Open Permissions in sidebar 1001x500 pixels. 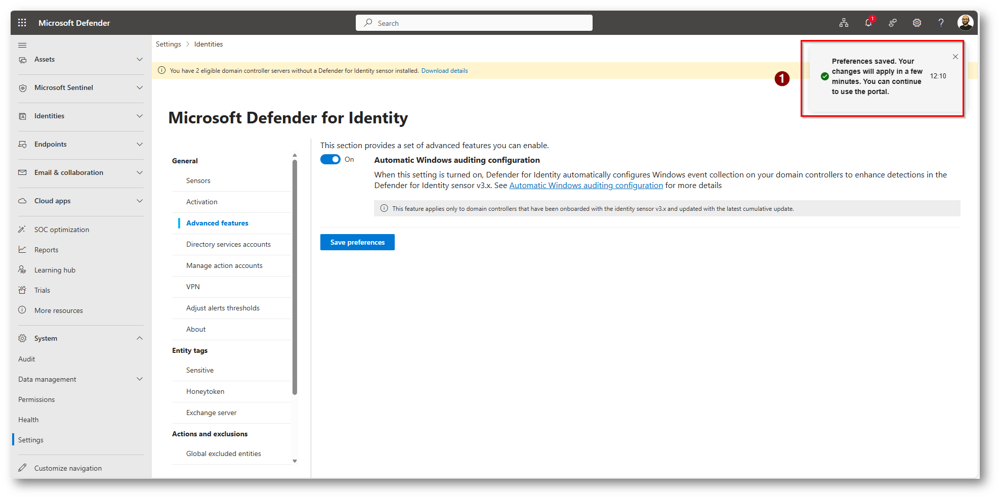[x=36, y=399]
